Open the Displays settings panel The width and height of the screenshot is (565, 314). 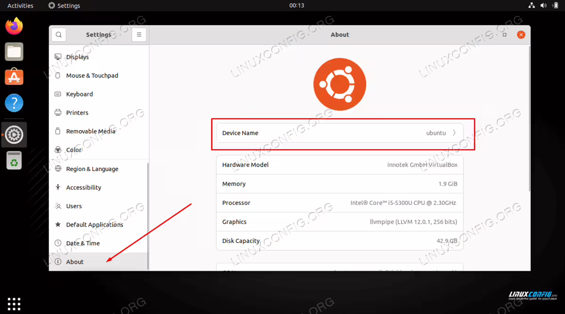(98, 57)
